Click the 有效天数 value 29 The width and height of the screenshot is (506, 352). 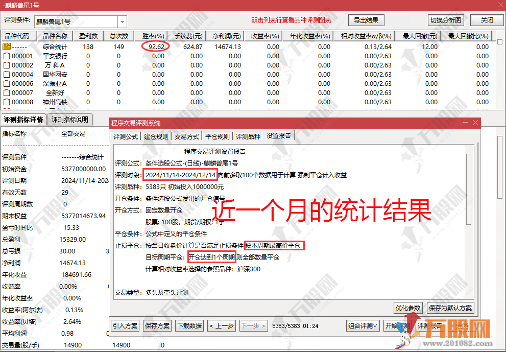click(x=65, y=193)
